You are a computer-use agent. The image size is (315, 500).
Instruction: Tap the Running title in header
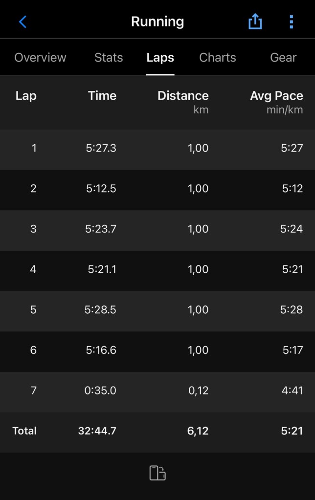click(x=157, y=22)
